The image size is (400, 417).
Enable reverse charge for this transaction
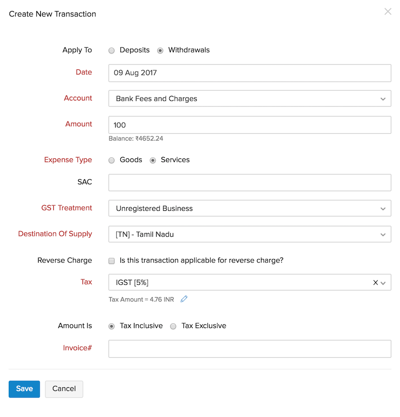pos(111,261)
